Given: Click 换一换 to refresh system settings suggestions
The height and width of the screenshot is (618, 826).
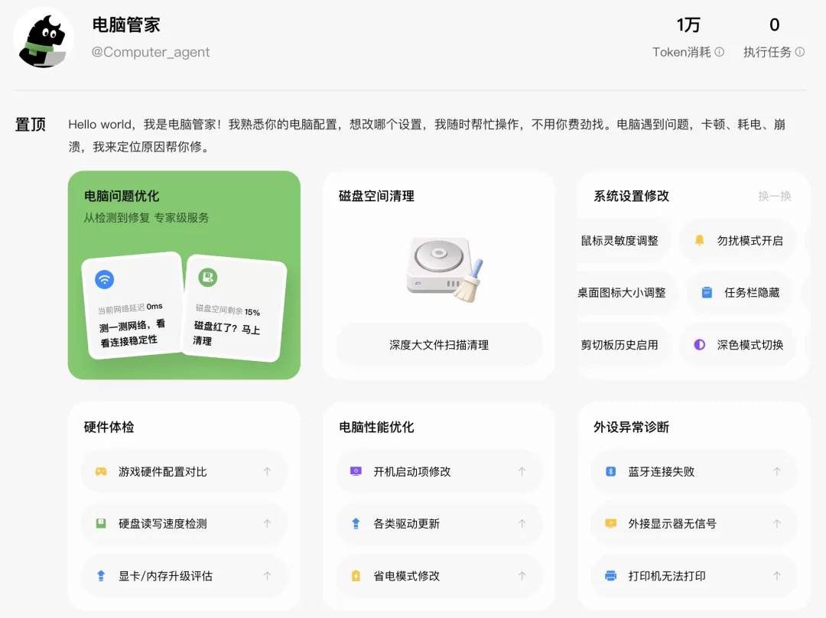Looking at the screenshot, I should (x=774, y=196).
